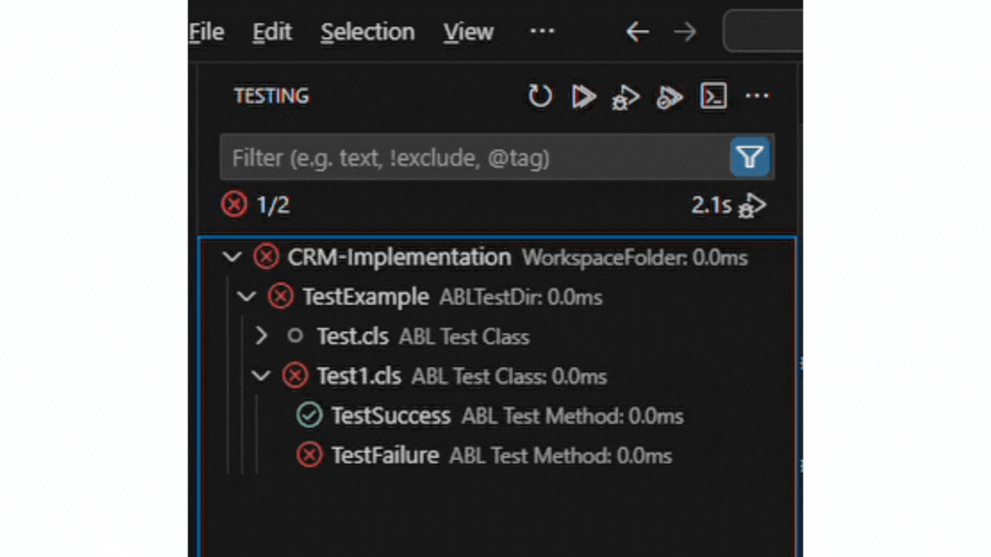Open the File menu
991x557 pixels.
coord(206,32)
